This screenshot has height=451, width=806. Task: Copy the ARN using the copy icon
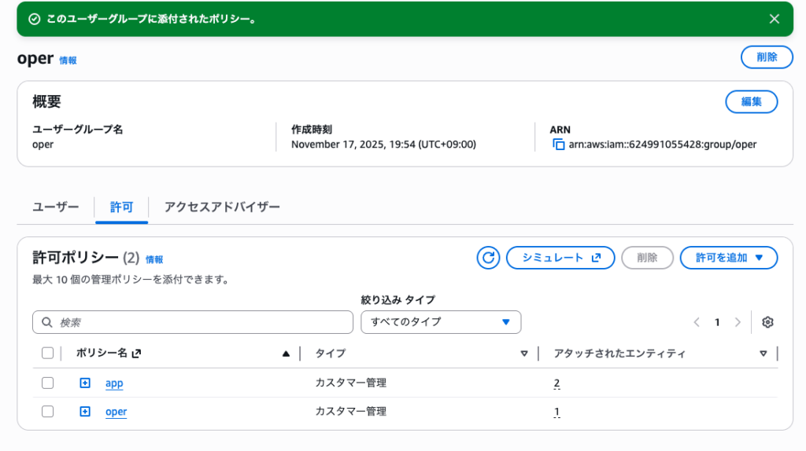(x=559, y=145)
